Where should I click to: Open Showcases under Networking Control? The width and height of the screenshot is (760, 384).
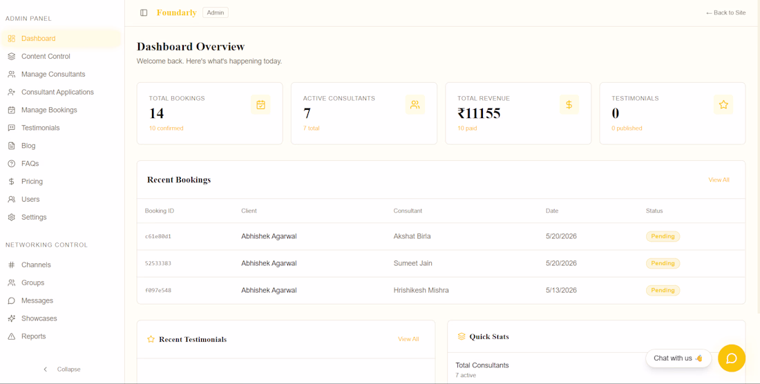(61, 318)
